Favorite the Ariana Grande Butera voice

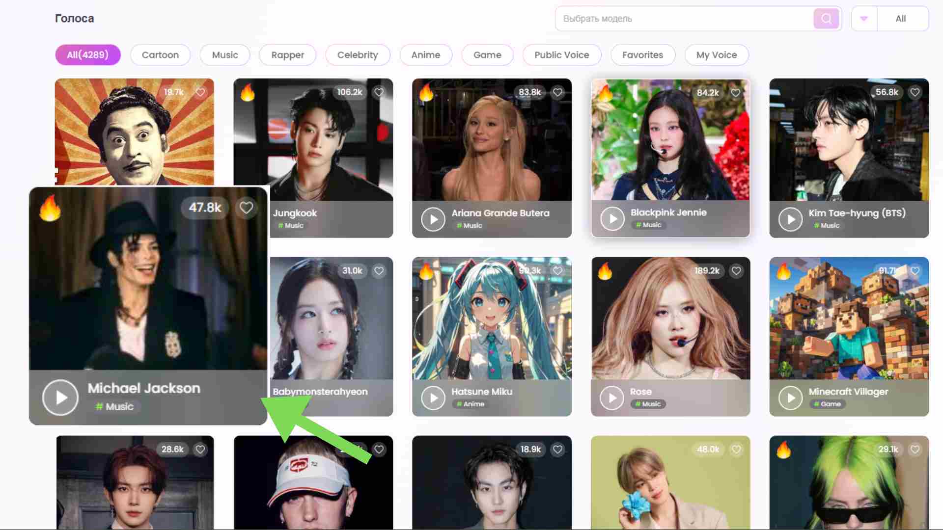tap(557, 92)
